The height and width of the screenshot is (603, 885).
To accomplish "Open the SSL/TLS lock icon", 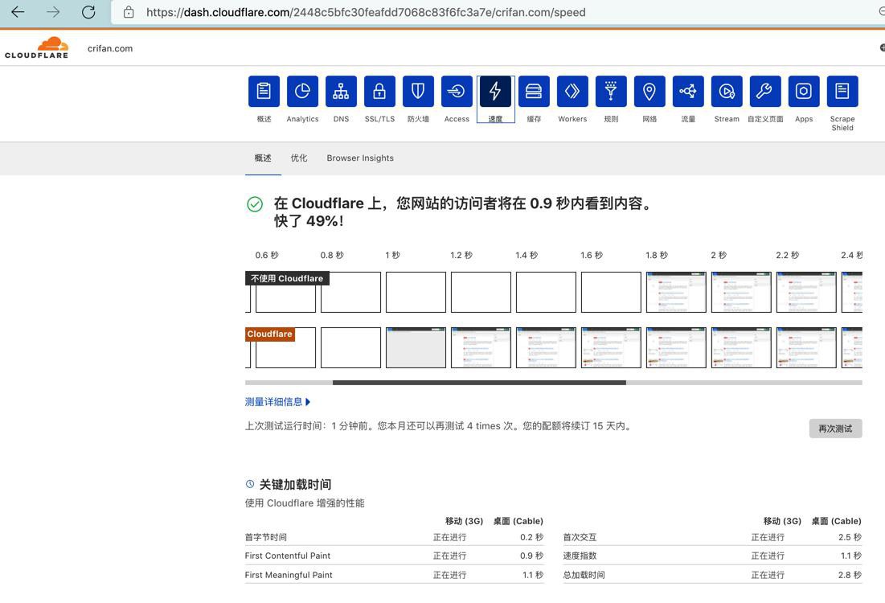I will pyautogui.click(x=379, y=91).
